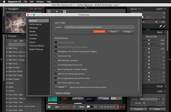The width and height of the screenshot is (171, 112).
Task: Enable Do not copy photos from camera cards
Action: [56, 78]
